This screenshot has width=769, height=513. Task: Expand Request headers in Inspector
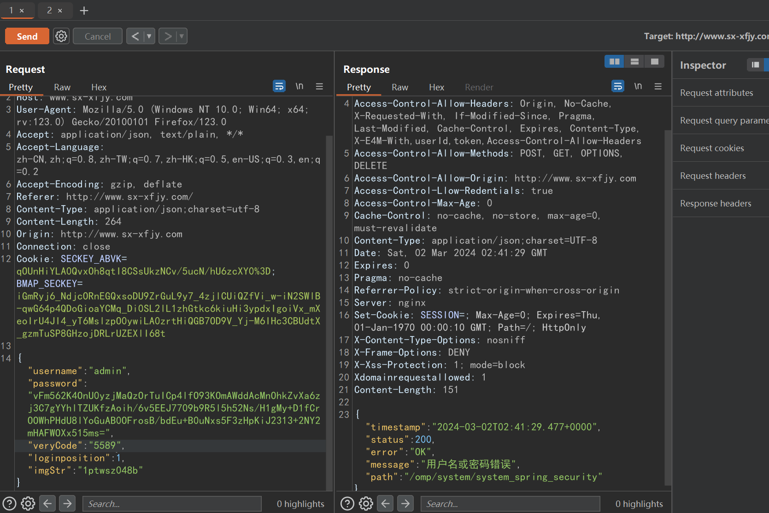coord(721,176)
